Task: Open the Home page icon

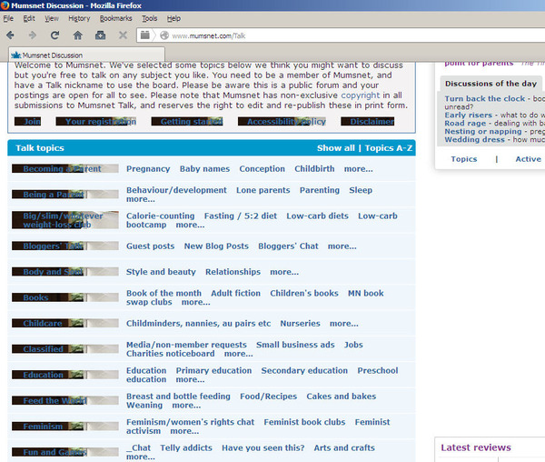Action: (77, 35)
